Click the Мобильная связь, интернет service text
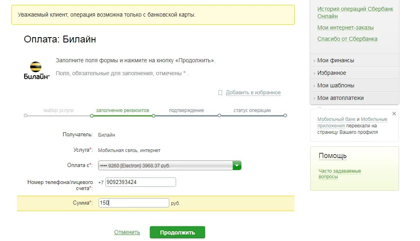The height and width of the screenshot is (241, 420). point(129,150)
